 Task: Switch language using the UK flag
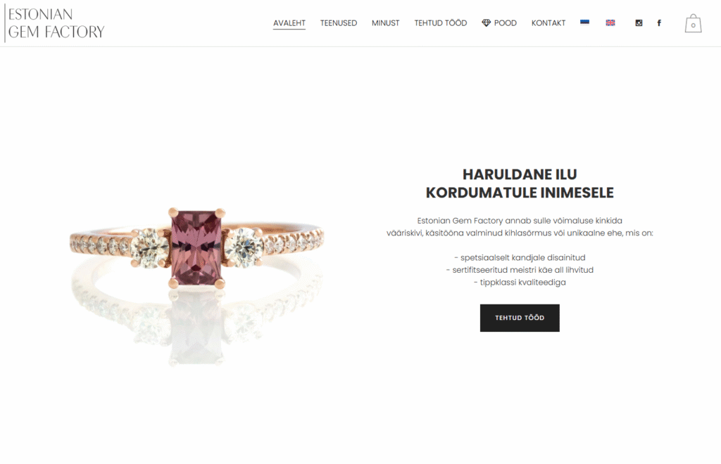(x=610, y=22)
